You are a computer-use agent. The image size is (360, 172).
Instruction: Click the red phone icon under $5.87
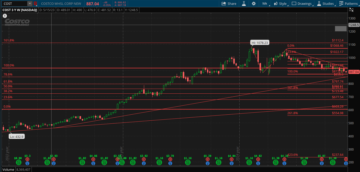[x=322, y=159]
